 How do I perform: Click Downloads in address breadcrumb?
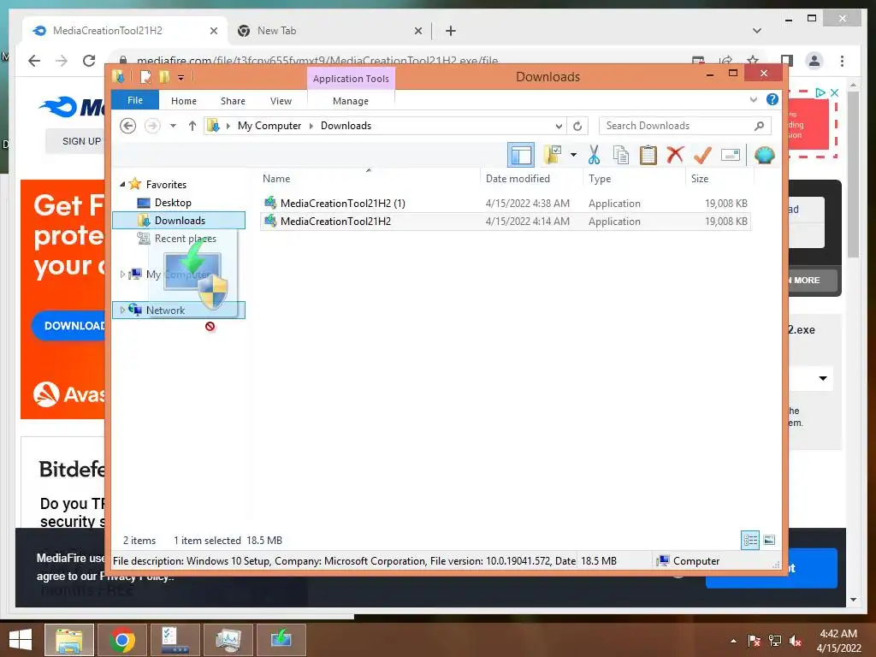pyautogui.click(x=346, y=126)
